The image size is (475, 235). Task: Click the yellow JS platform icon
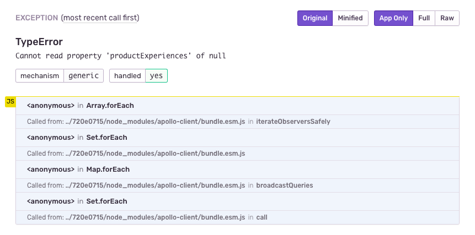coord(10,101)
